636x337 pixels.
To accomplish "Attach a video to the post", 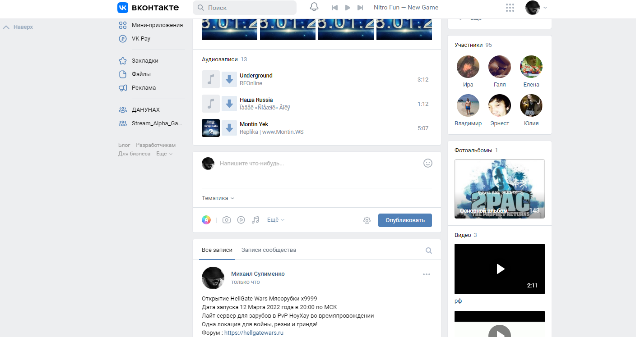I will point(241,220).
